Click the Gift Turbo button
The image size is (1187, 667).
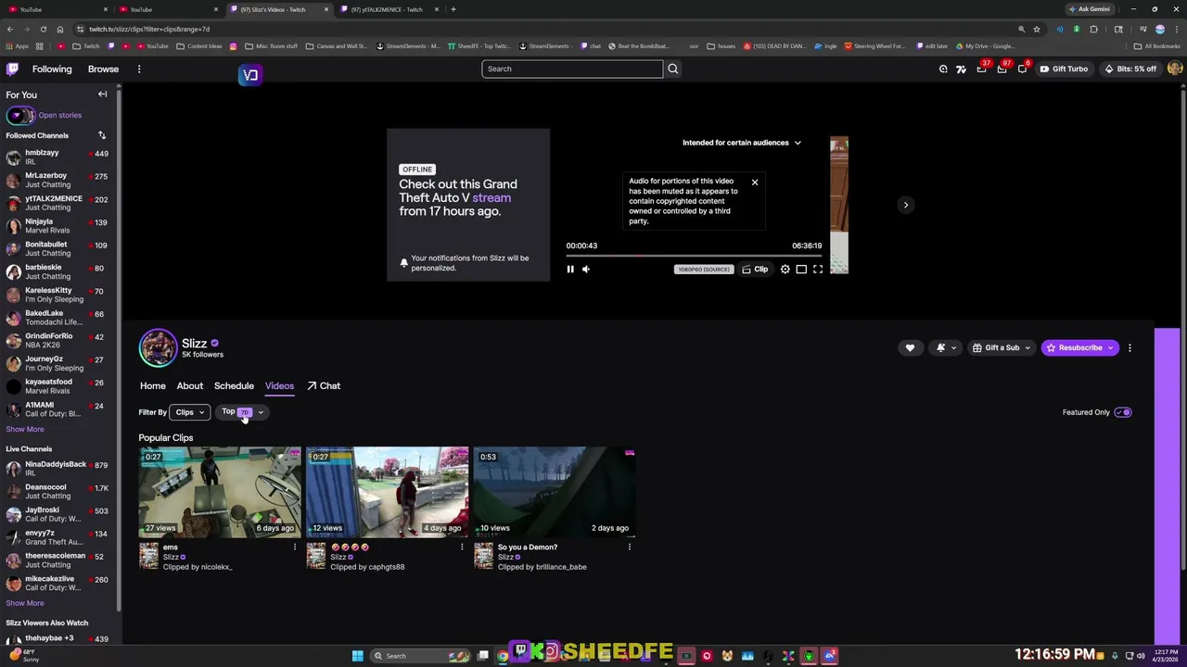[1064, 69]
